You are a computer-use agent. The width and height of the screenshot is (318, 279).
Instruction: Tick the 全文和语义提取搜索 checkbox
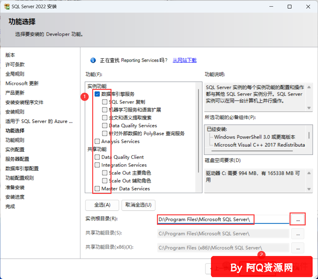(105, 118)
